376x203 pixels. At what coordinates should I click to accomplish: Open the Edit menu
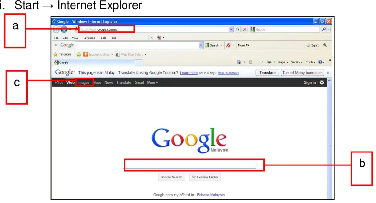[x=65, y=38]
